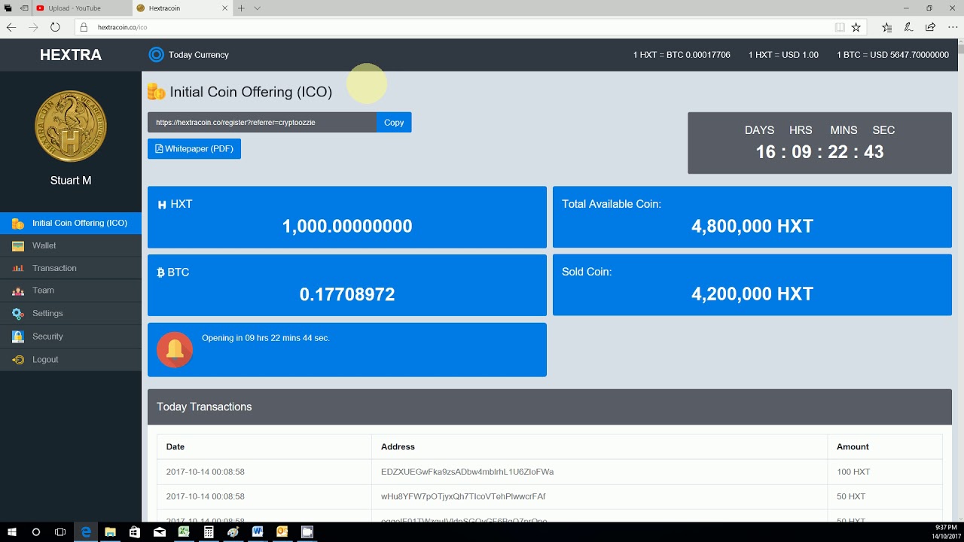Open the Wallet sidebar item
This screenshot has height=542, width=964.
[x=71, y=245]
